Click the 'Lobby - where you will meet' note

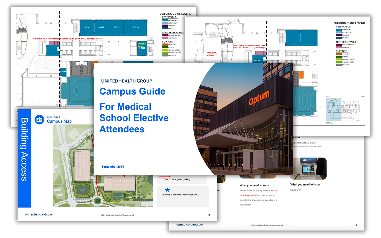[x=212, y=54]
